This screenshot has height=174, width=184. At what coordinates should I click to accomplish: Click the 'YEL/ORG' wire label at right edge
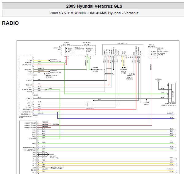tap(170, 169)
